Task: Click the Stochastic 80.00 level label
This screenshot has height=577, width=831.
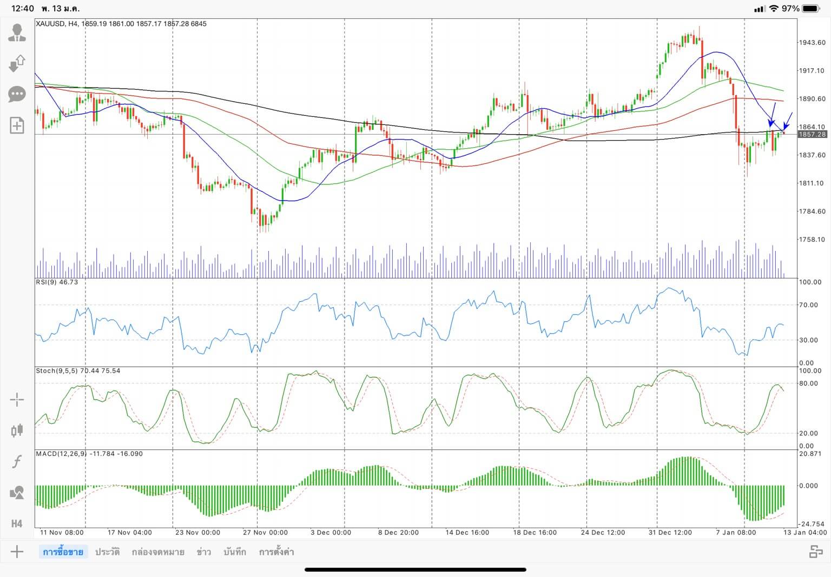Action: point(809,384)
